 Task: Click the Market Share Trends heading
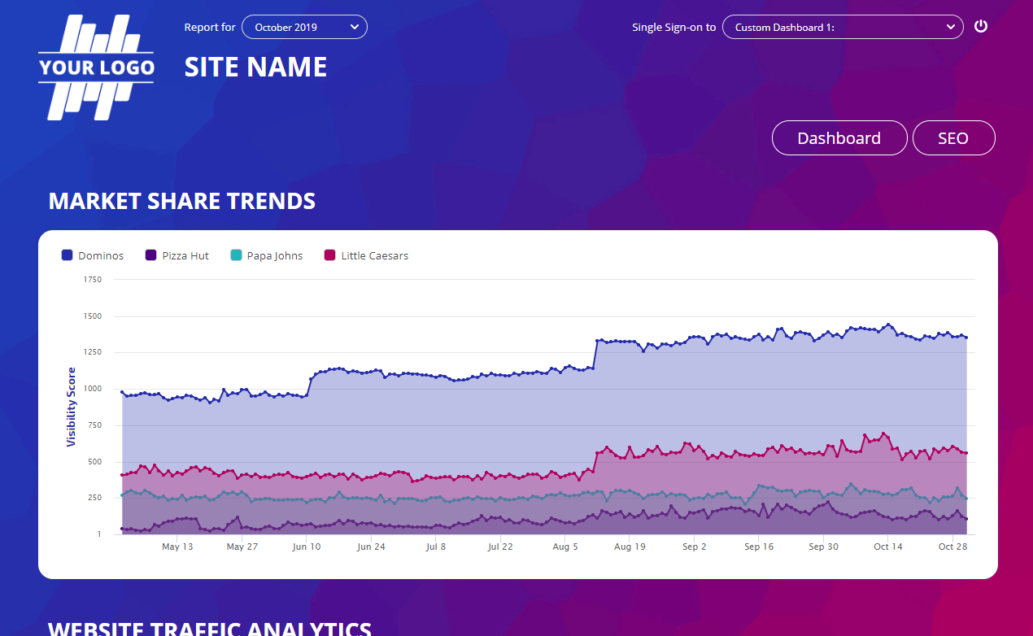pyautogui.click(x=182, y=201)
